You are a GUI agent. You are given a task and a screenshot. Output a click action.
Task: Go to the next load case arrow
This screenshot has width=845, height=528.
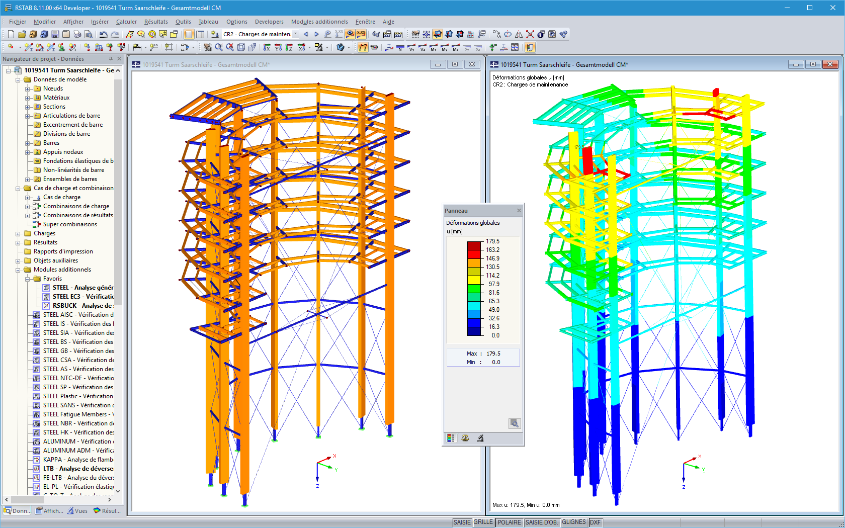pyautogui.click(x=316, y=34)
